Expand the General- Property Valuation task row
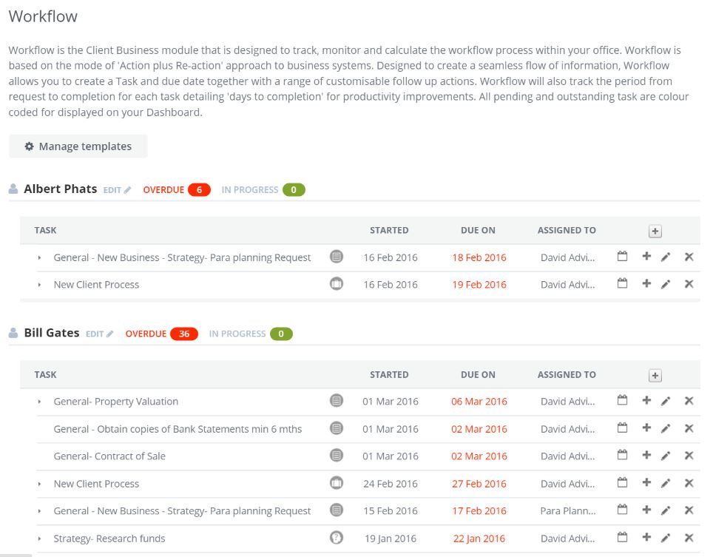Screen dimensions: 713x557 pos(40,402)
